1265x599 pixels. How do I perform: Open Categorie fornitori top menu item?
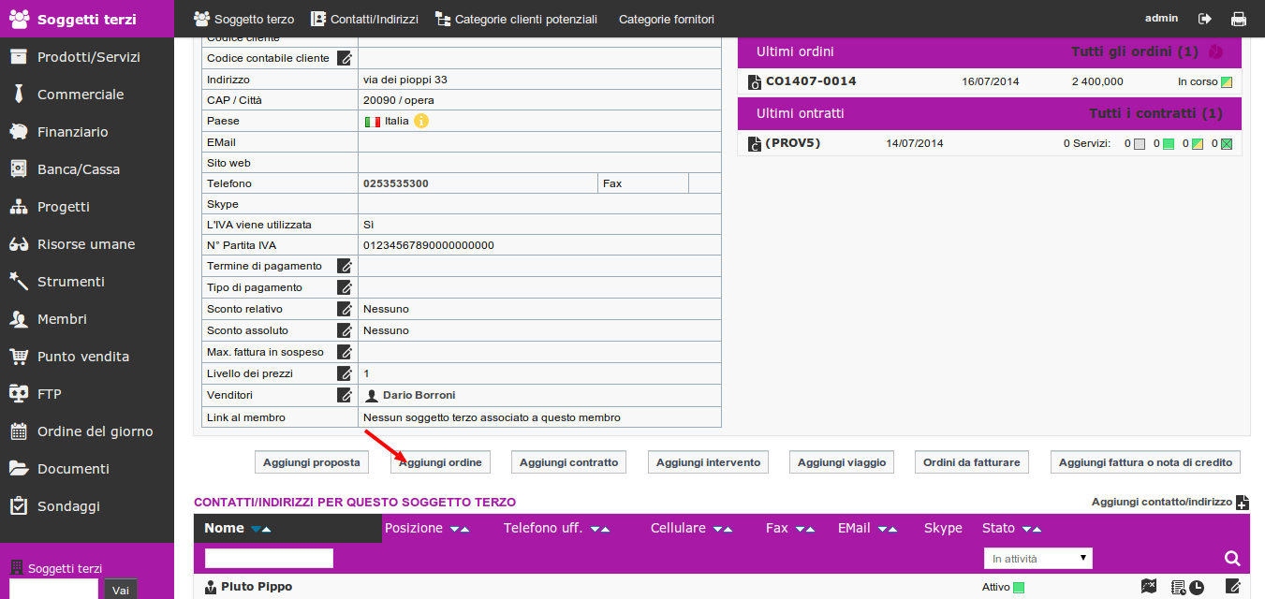click(667, 19)
